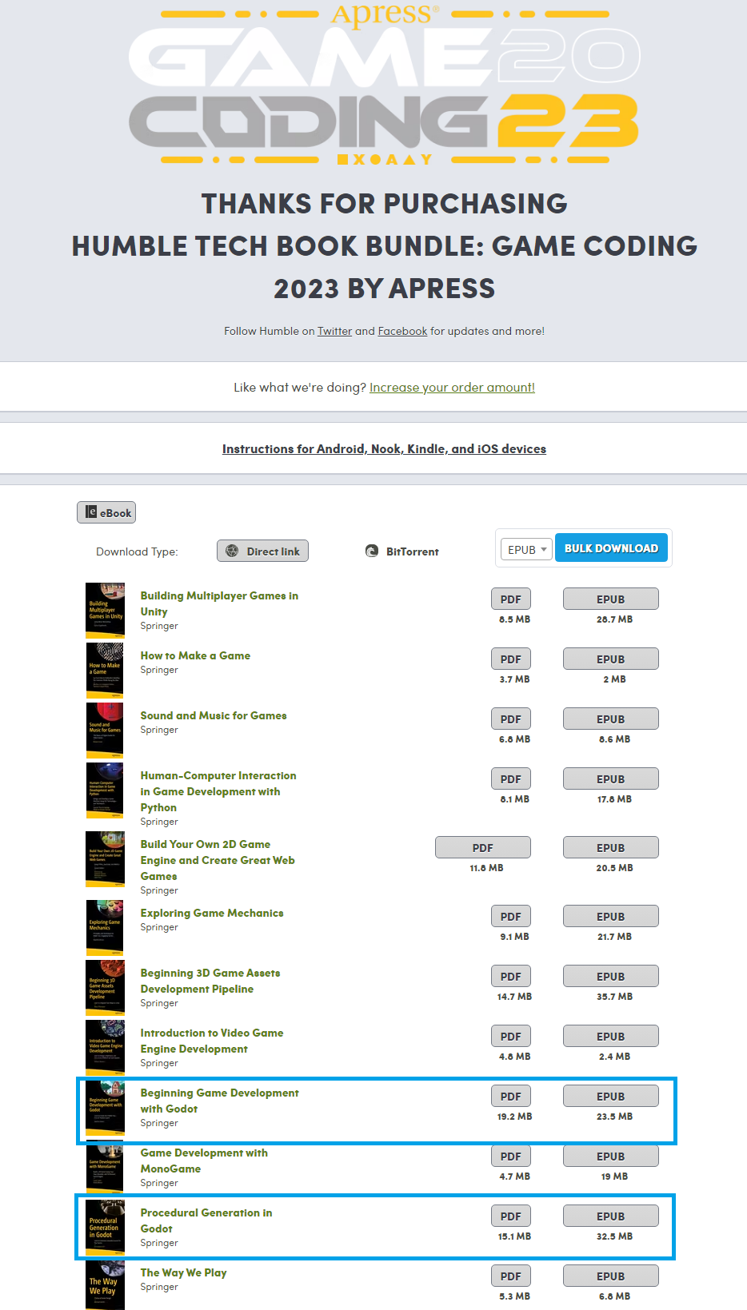The width and height of the screenshot is (747, 1310).
Task: Click How to Make a Game cover thumbnail
Action: (x=105, y=671)
